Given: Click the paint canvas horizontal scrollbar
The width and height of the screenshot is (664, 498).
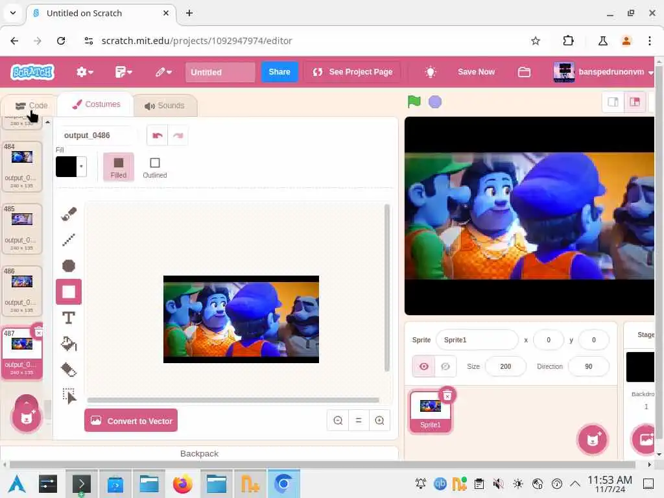Looking at the screenshot, I should pos(233,399).
